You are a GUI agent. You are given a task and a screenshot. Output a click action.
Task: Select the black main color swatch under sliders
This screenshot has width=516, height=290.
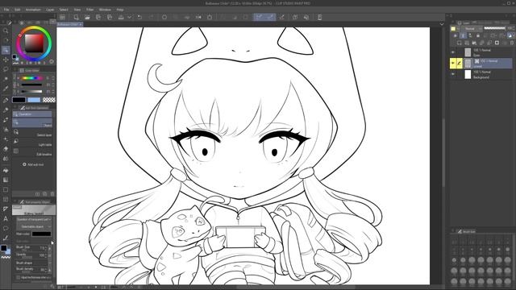pyautogui.click(x=19, y=100)
